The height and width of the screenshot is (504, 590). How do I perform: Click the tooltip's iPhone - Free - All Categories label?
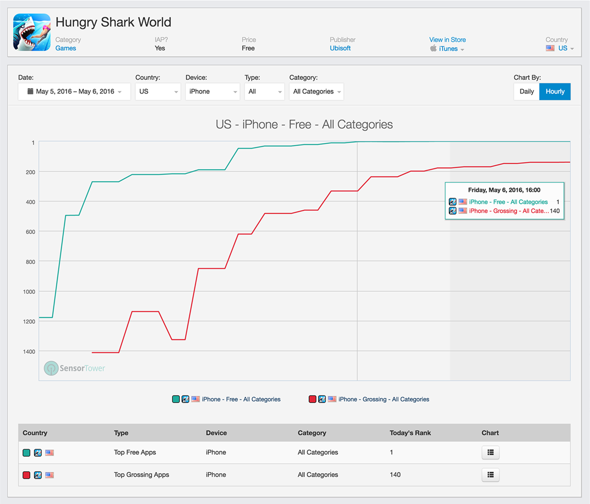[x=508, y=202]
